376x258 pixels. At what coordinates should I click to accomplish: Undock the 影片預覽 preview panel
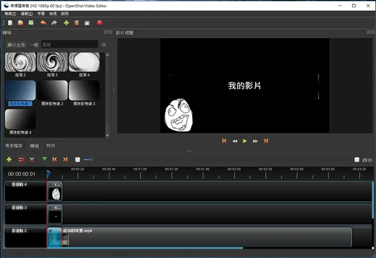[368, 32]
